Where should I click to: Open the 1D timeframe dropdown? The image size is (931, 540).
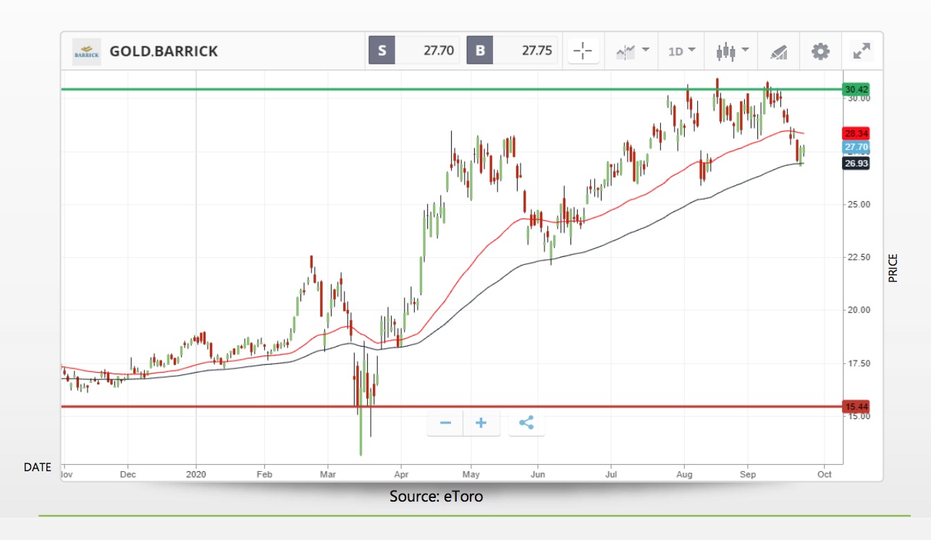681,51
